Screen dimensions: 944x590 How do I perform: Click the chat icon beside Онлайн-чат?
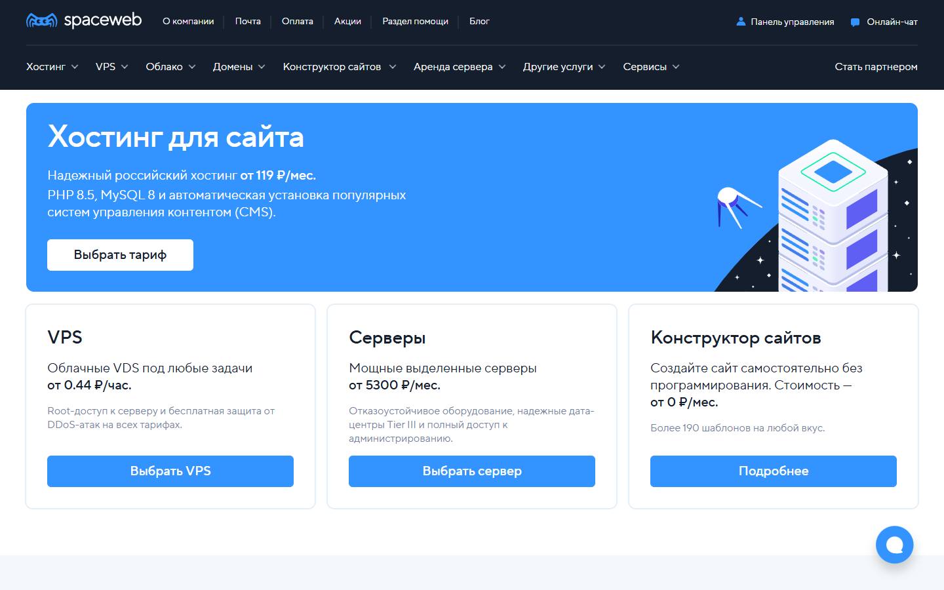point(855,22)
